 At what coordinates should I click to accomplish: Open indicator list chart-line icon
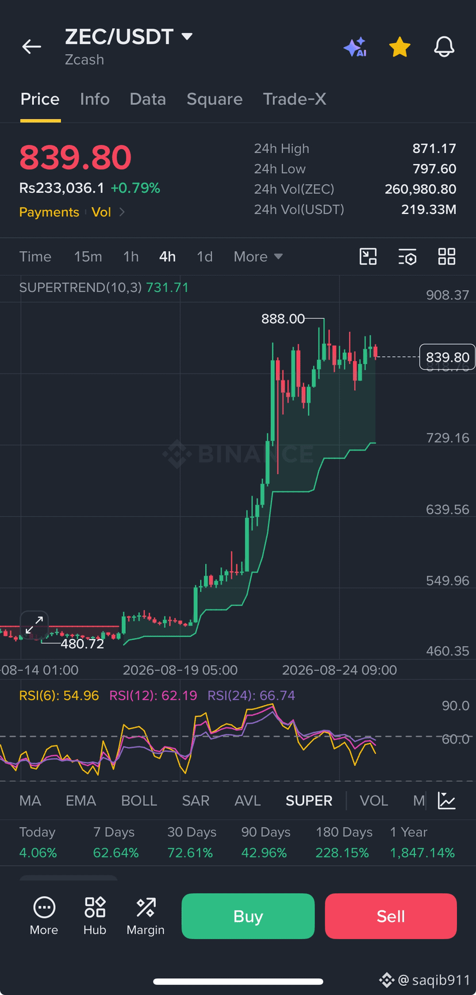447,800
